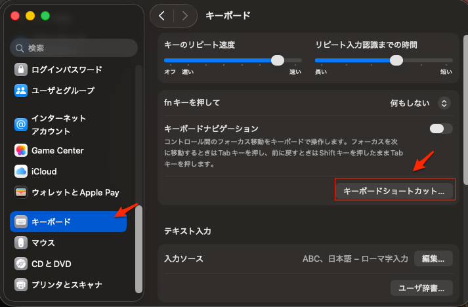Click the Game Center colorful icon

click(21, 150)
